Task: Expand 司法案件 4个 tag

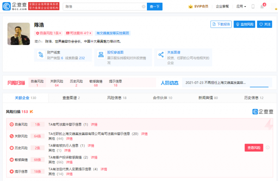Action: [79, 33]
